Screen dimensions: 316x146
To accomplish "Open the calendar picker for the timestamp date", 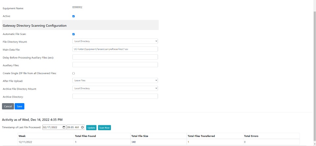I will pos(64,127).
